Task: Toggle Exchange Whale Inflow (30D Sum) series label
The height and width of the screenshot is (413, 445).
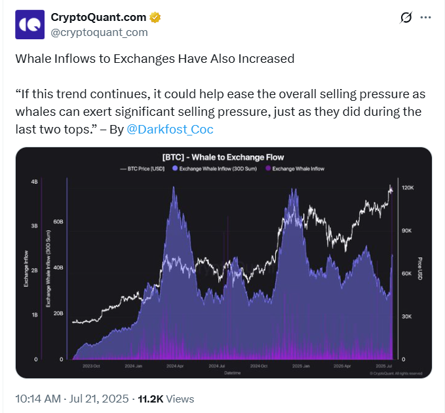Action: (x=218, y=169)
